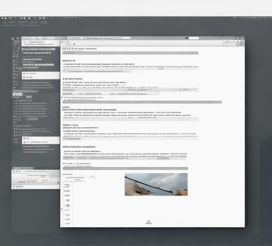Click the first icon in the top-left system bar

[x=3, y=21]
